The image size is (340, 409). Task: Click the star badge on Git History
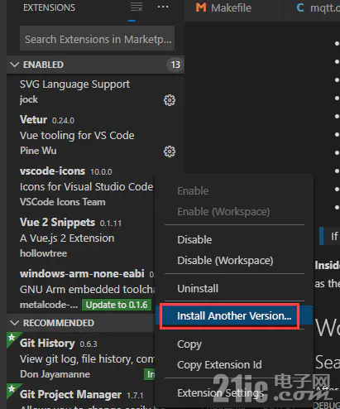[12, 337]
